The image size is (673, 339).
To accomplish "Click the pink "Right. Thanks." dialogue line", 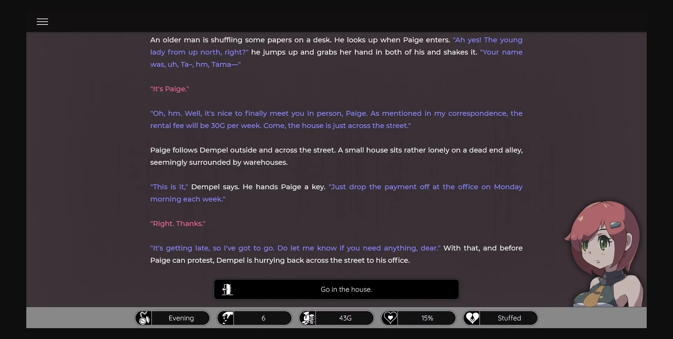I will 178,224.
